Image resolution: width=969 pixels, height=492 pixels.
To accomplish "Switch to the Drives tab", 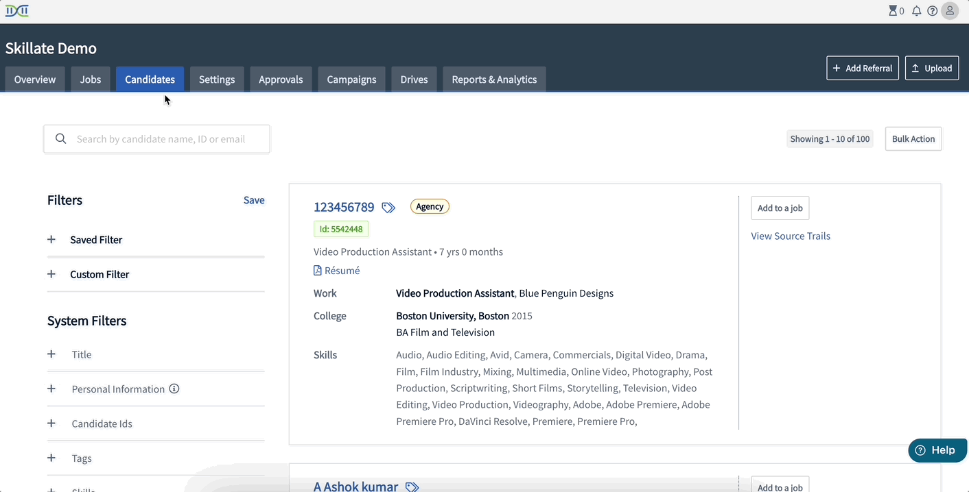I will pyautogui.click(x=414, y=79).
